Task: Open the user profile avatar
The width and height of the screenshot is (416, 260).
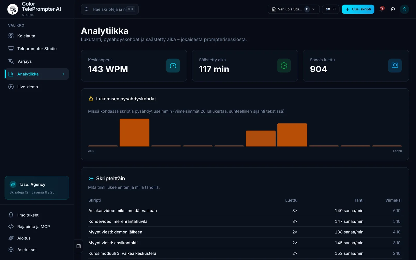Action: coord(404,9)
